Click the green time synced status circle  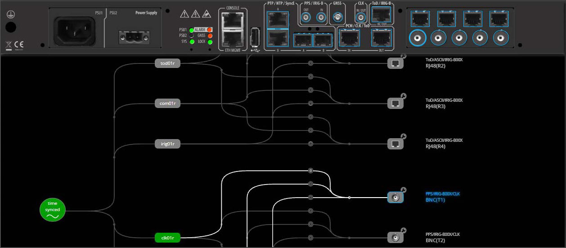coord(52,210)
